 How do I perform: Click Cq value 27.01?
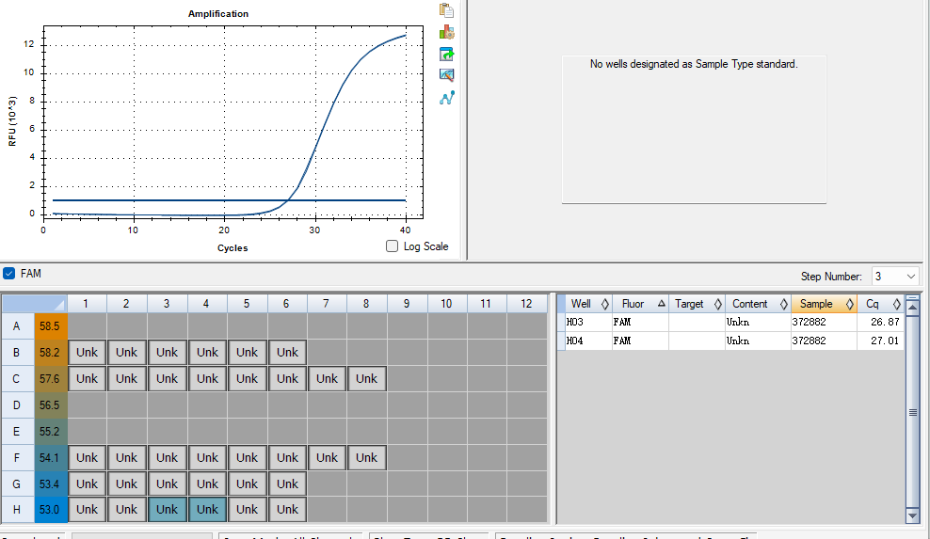pos(885,341)
